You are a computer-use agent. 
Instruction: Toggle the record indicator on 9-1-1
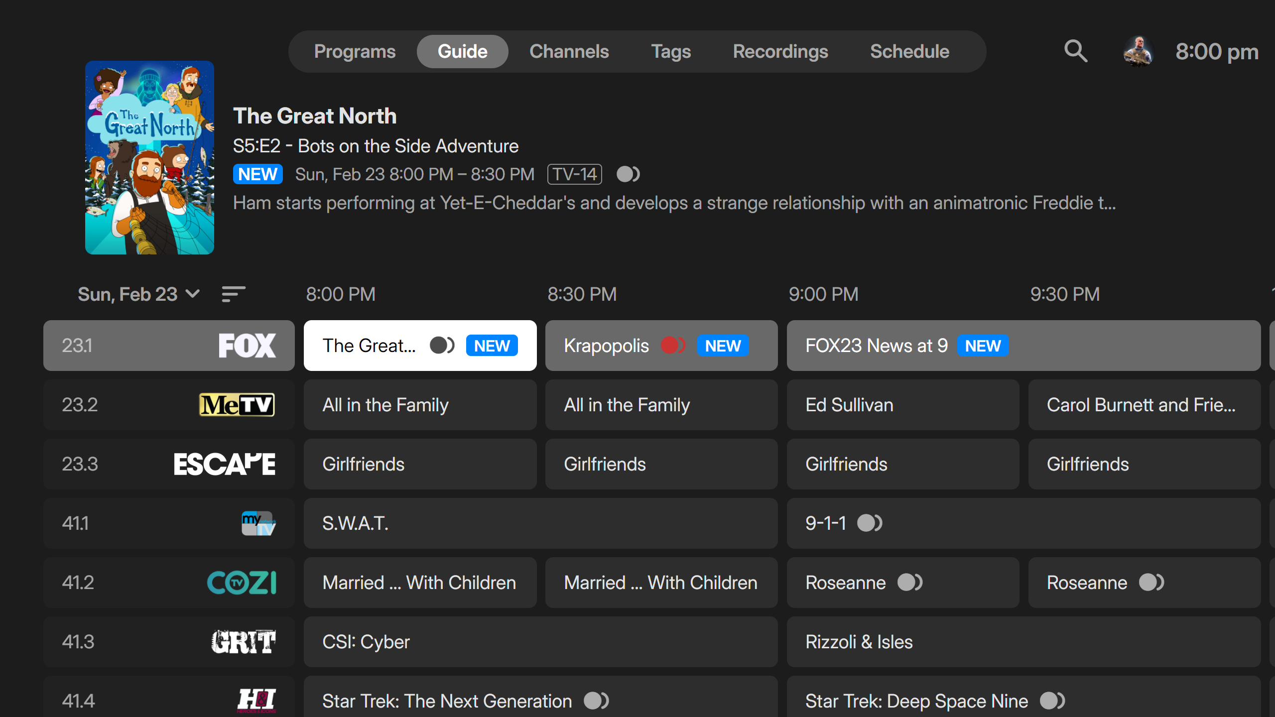click(x=870, y=523)
